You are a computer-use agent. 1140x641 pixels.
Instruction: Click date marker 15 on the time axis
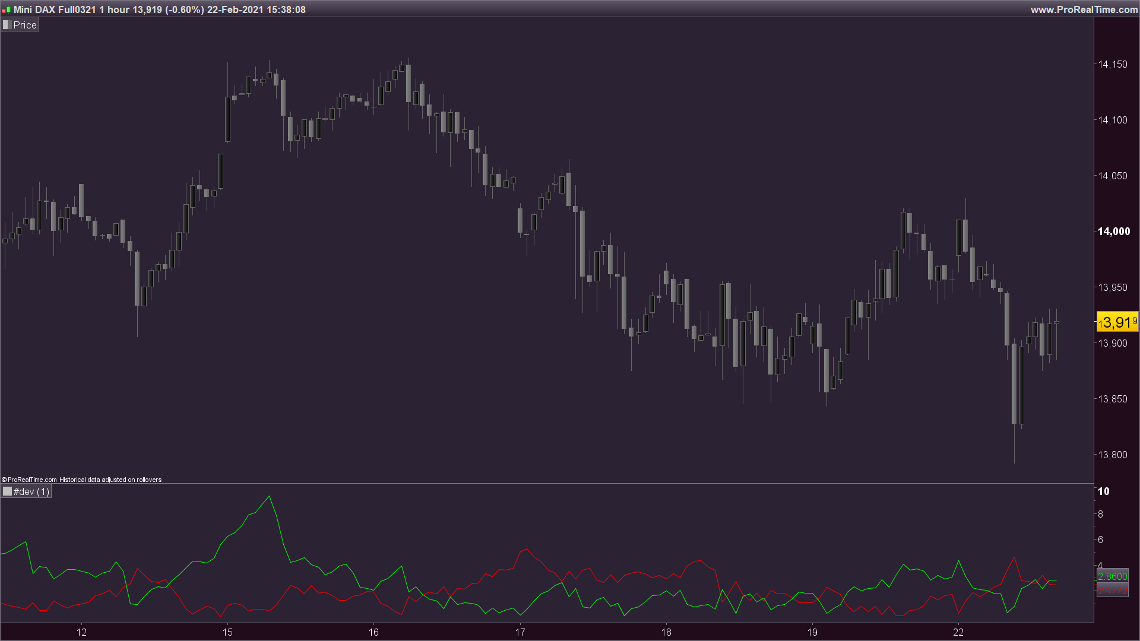pos(227,632)
